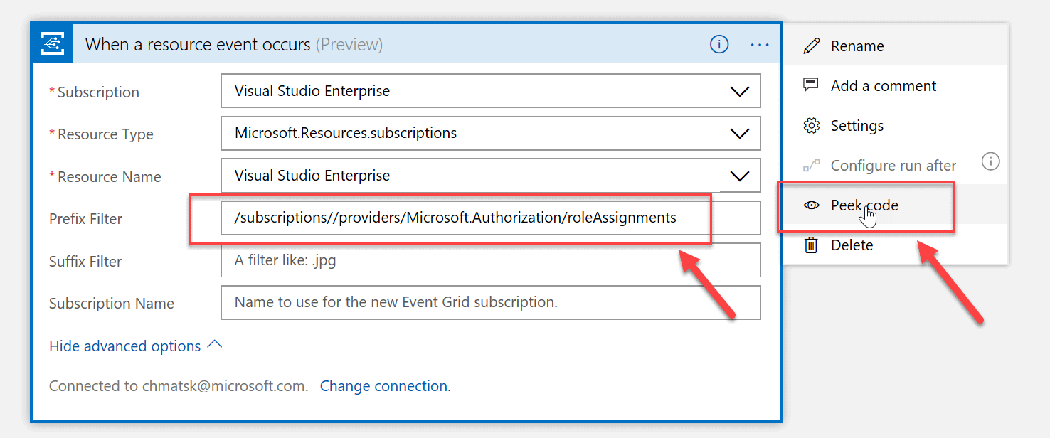Screen dimensions: 1050x438
Task: Open Settings from the context menu
Action: 896,125
